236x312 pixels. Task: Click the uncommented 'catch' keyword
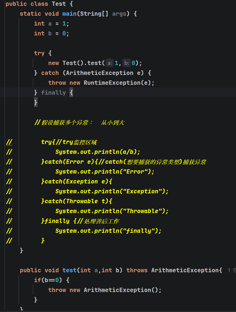click(50, 73)
